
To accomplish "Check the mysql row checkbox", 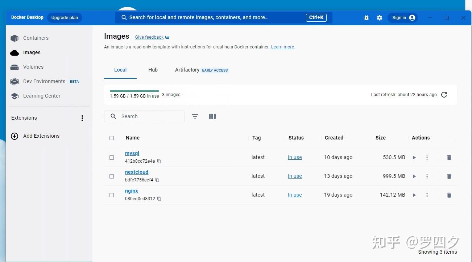I will coord(112,158).
